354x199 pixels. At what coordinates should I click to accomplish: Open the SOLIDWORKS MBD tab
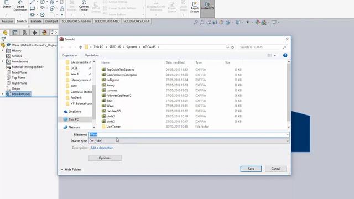(x=107, y=21)
